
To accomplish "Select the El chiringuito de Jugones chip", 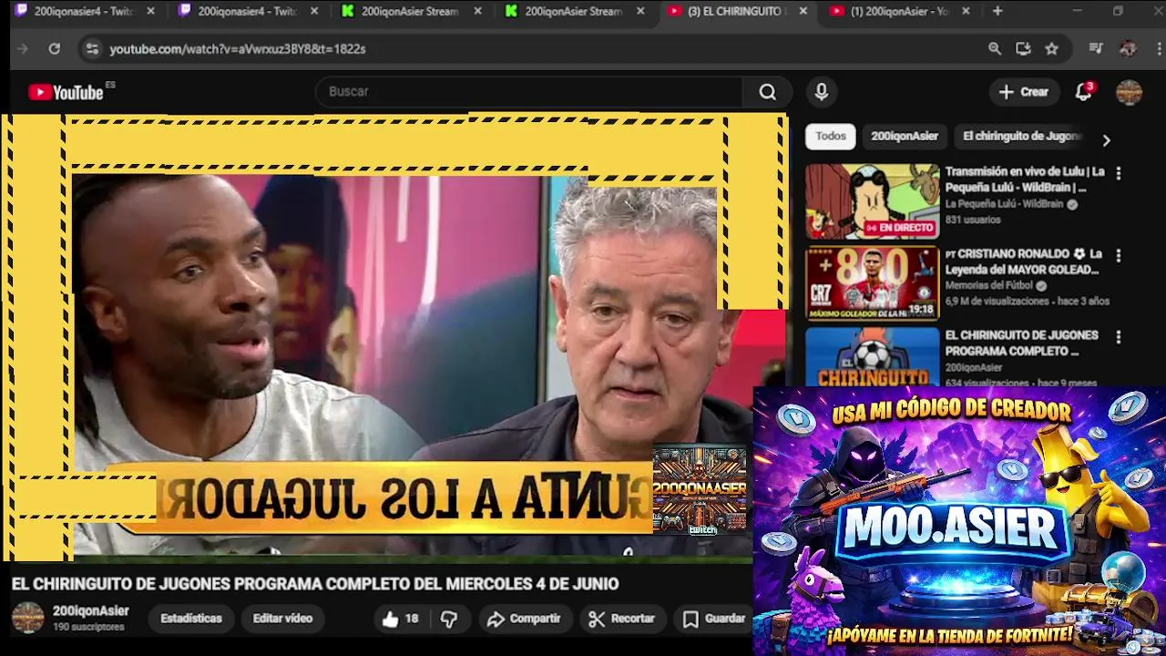I will pos(1021,137).
